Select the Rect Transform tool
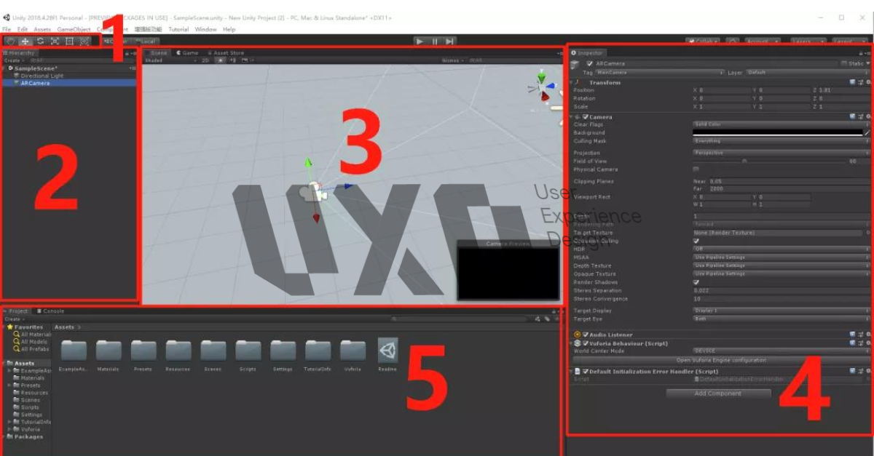Image resolution: width=874 pixels, height=456 pixels. 69,41
